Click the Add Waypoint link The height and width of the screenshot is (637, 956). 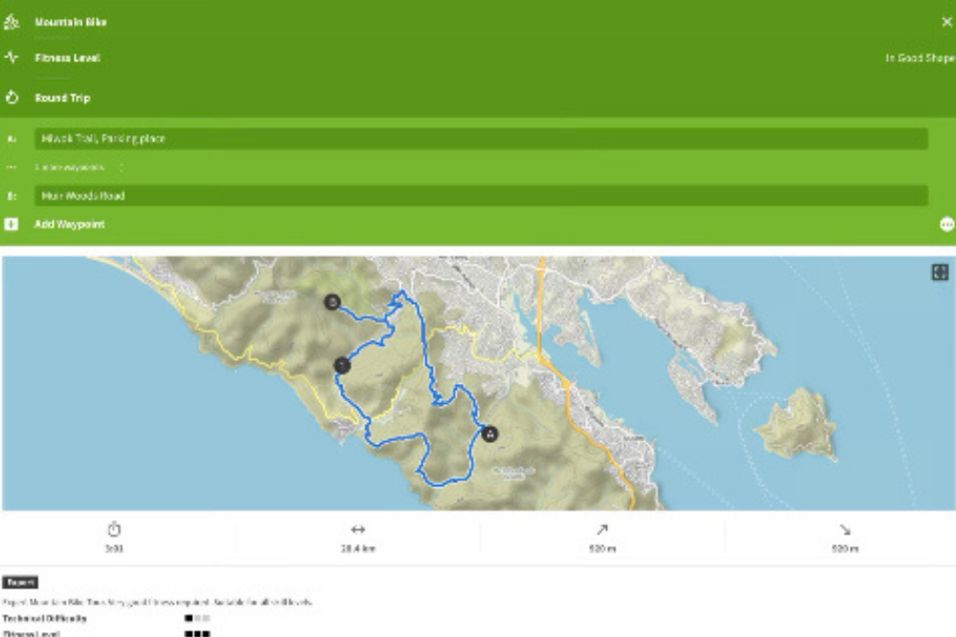tap(70, 224)
